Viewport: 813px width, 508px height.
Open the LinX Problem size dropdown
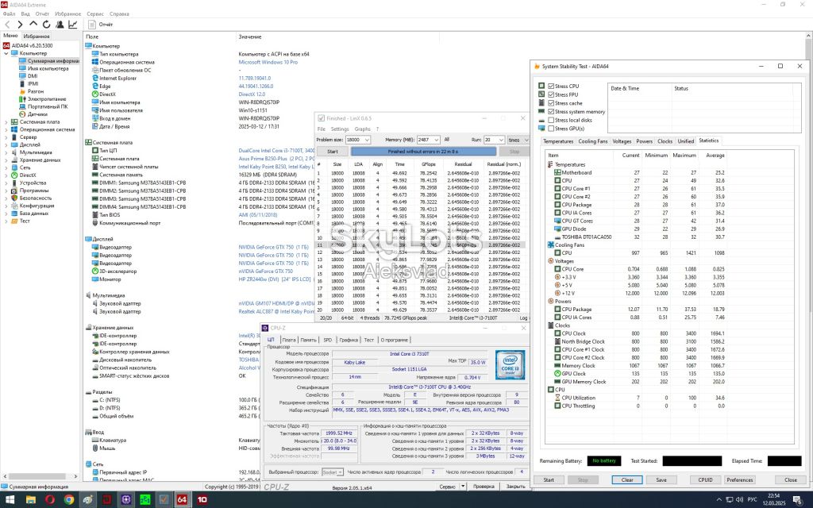click(x=358, y=140)
